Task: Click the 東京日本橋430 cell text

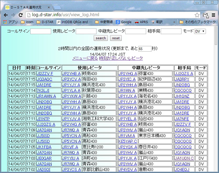Action: [x=152, y=136]
